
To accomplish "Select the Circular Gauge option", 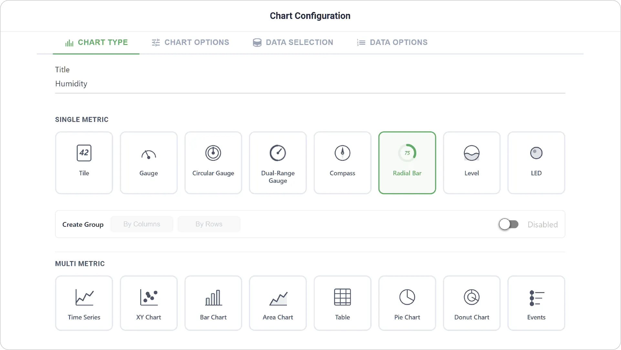I will (213, 163).
